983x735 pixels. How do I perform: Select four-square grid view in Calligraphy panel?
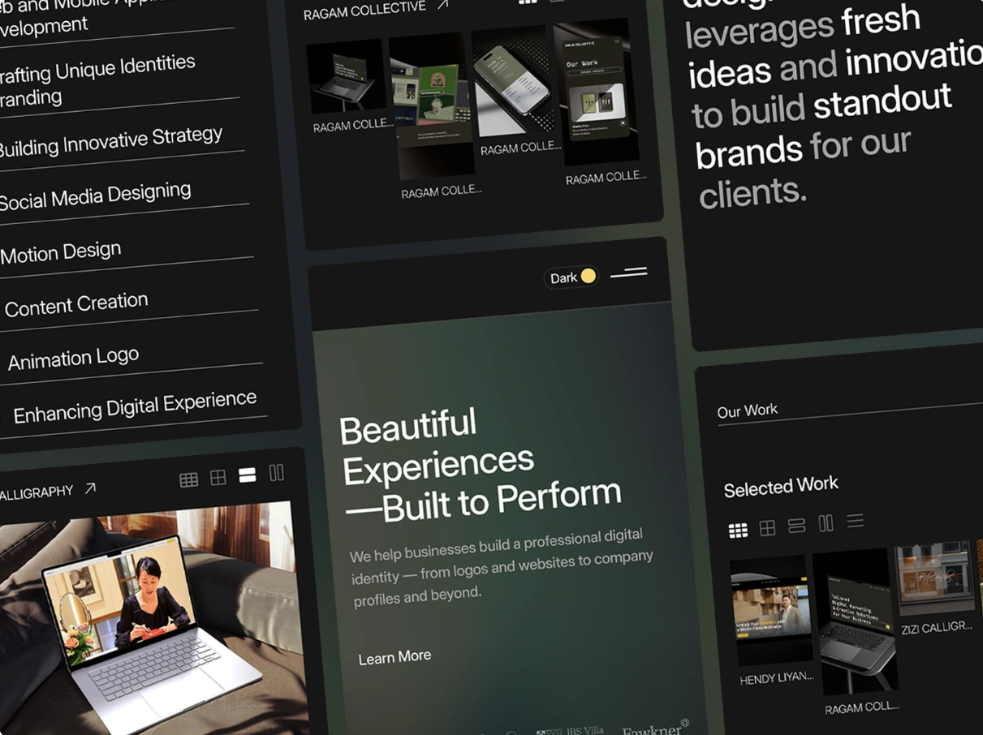pos(218,477)
